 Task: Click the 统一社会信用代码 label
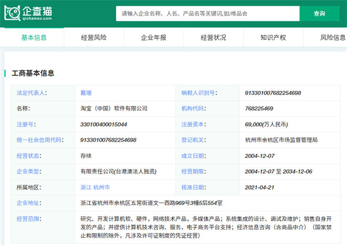(40, 140)
